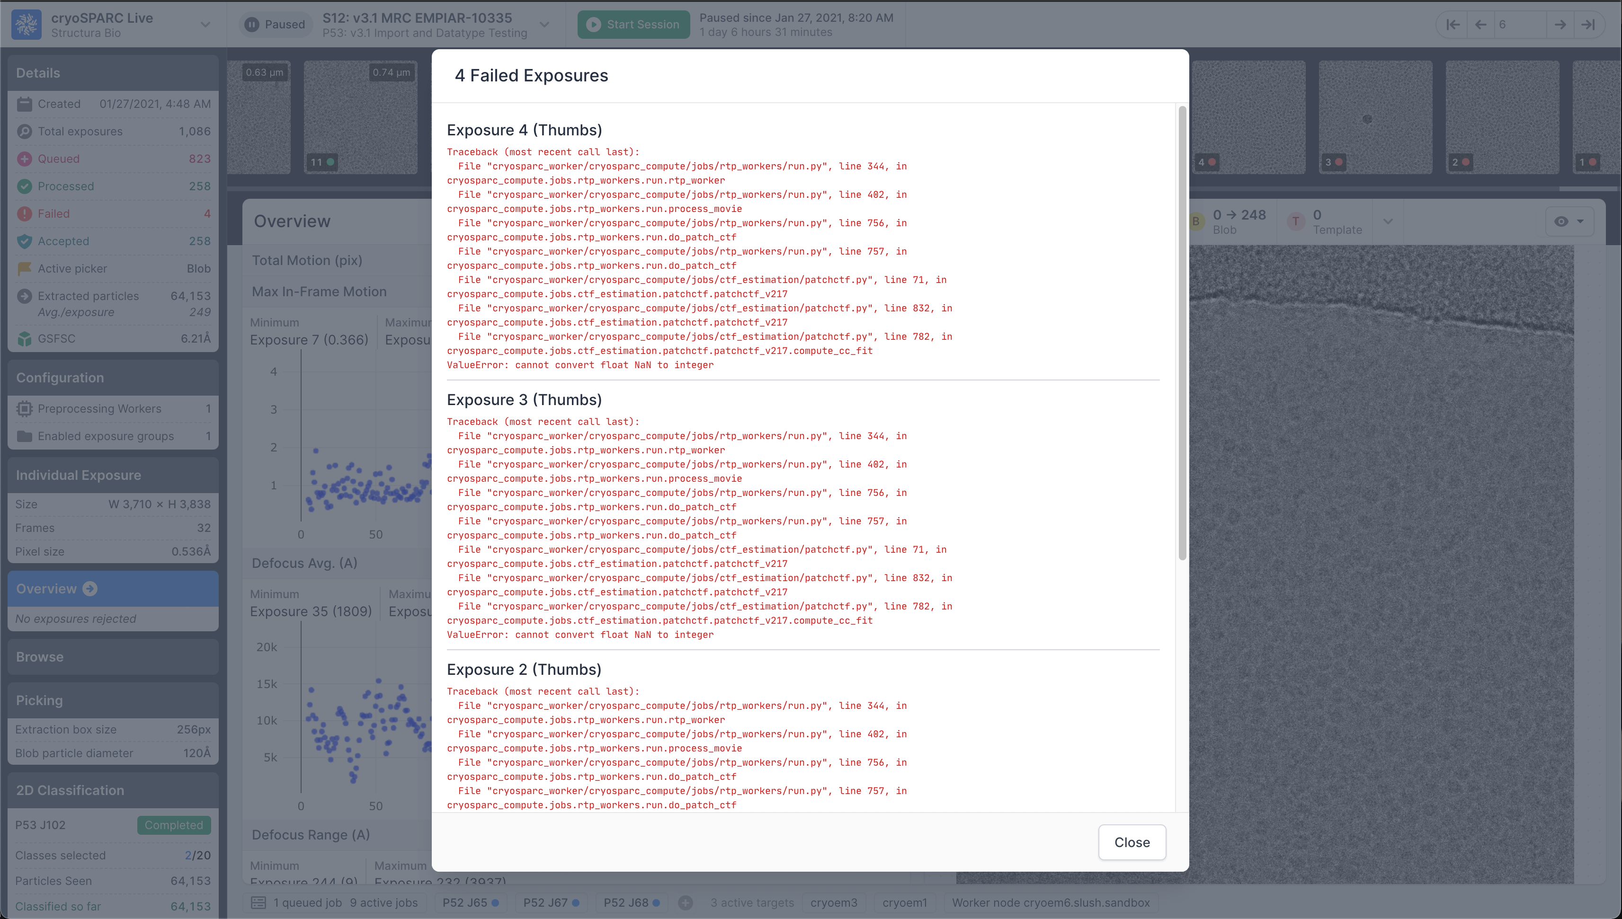Click the Template picker T badge
The height and width of the screenshot is (919, 1622).
(x=1296, y=221)
